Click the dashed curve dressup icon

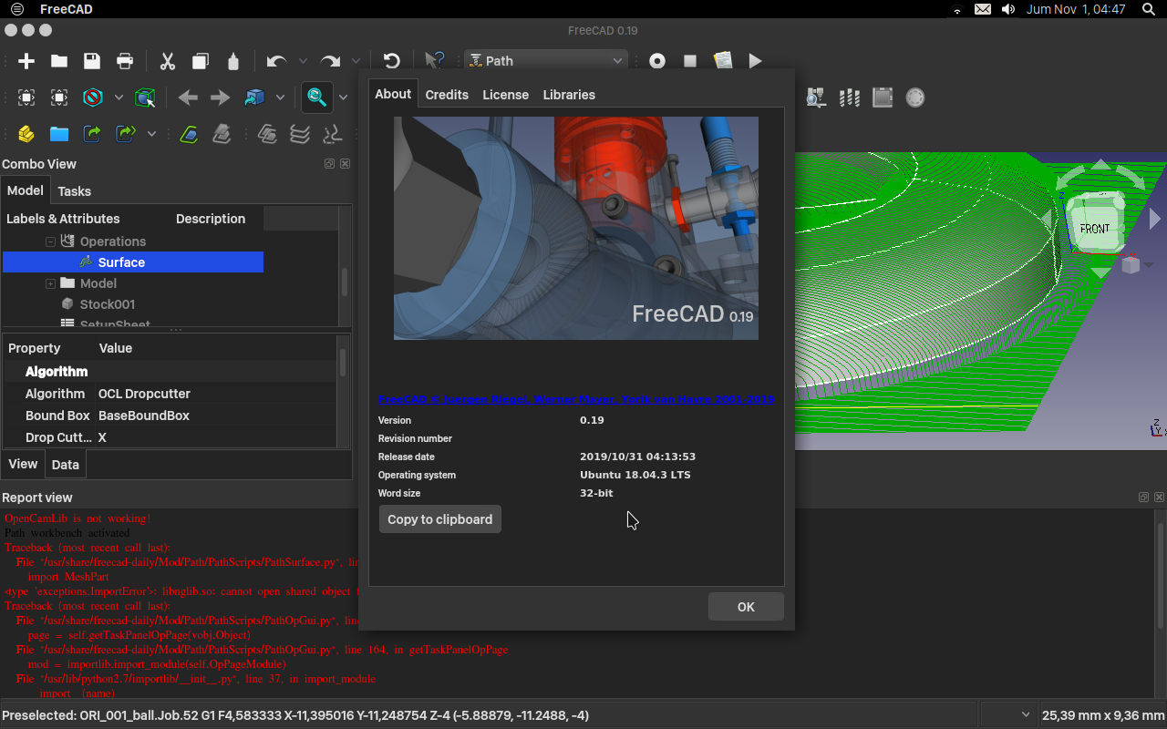point(333,134)
